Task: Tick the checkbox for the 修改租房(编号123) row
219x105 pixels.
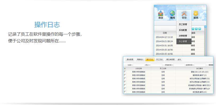Action: [125, 92]
